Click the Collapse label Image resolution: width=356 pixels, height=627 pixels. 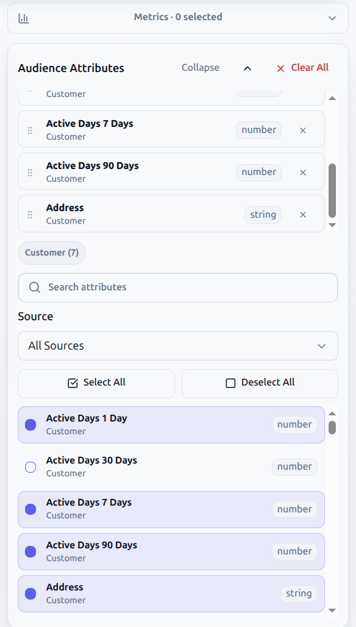(201, 68)
